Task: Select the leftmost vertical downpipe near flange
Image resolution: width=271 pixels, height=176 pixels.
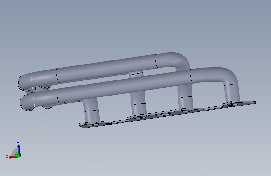Action: [x=91, y=111]
